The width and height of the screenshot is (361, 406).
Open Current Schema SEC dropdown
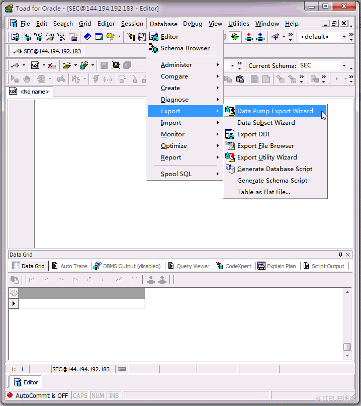[344, 65]
